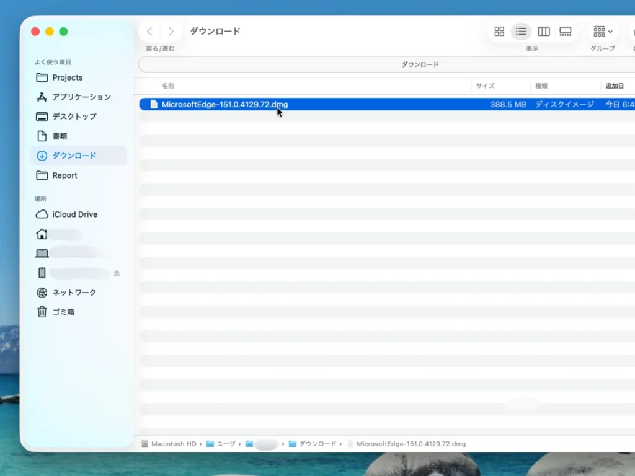Screen dimensions: 635x476
Task: Open ゴミ箱 in sidebar
Action: pyautogui.click(x=79, y=312)
